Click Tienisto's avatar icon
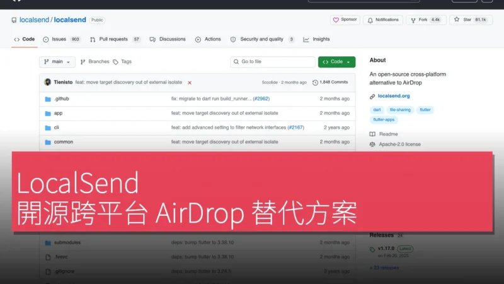Image resolution: width=504 pixels, height=284 pixels. pos(48,82)
